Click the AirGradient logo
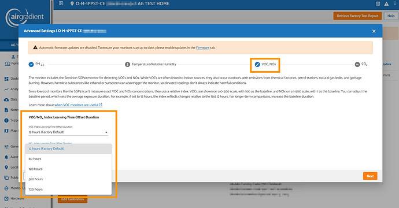 coord(25,17)
